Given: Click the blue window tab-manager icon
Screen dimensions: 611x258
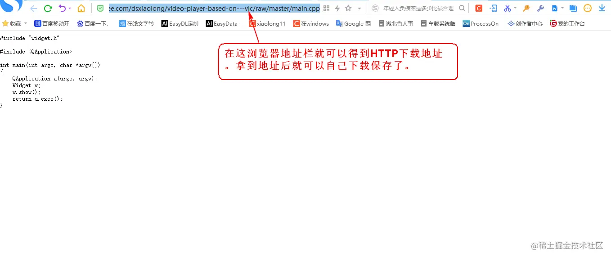Looking at the screenshot, I should pos(573,8).
